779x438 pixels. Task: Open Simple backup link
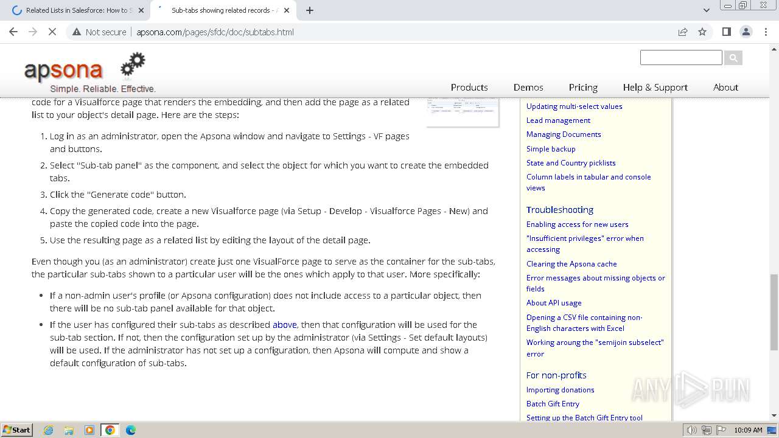(551, 149)
